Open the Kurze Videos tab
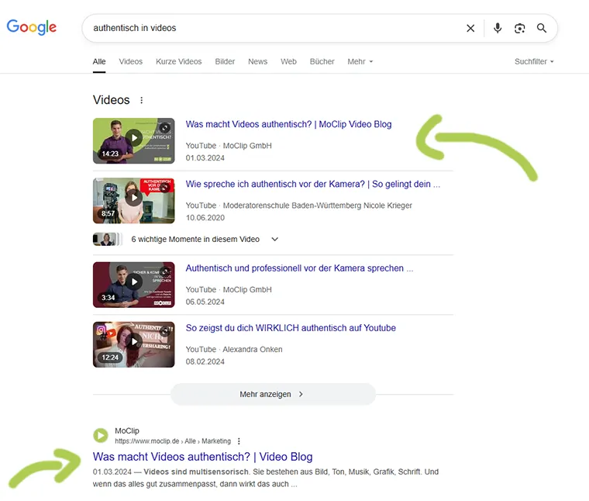 [179, 61]
